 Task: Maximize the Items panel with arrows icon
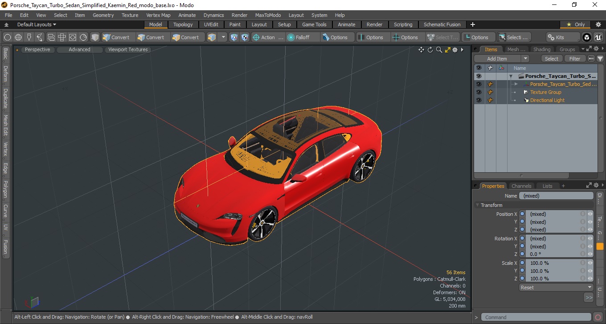coord(588,49)
